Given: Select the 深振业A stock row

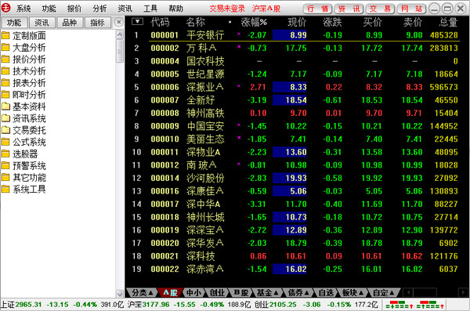Looking at the screenshot, I should pyautogui.click(x=295, y=87).
